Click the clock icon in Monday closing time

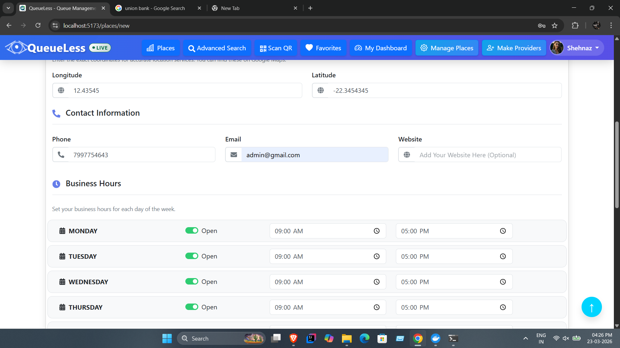(x=503, y=231)
